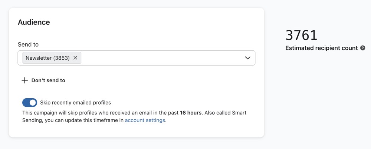Expand the Send to dropdown arrow
The width and height of the screenshot is (371, 149).
(248, 58)
